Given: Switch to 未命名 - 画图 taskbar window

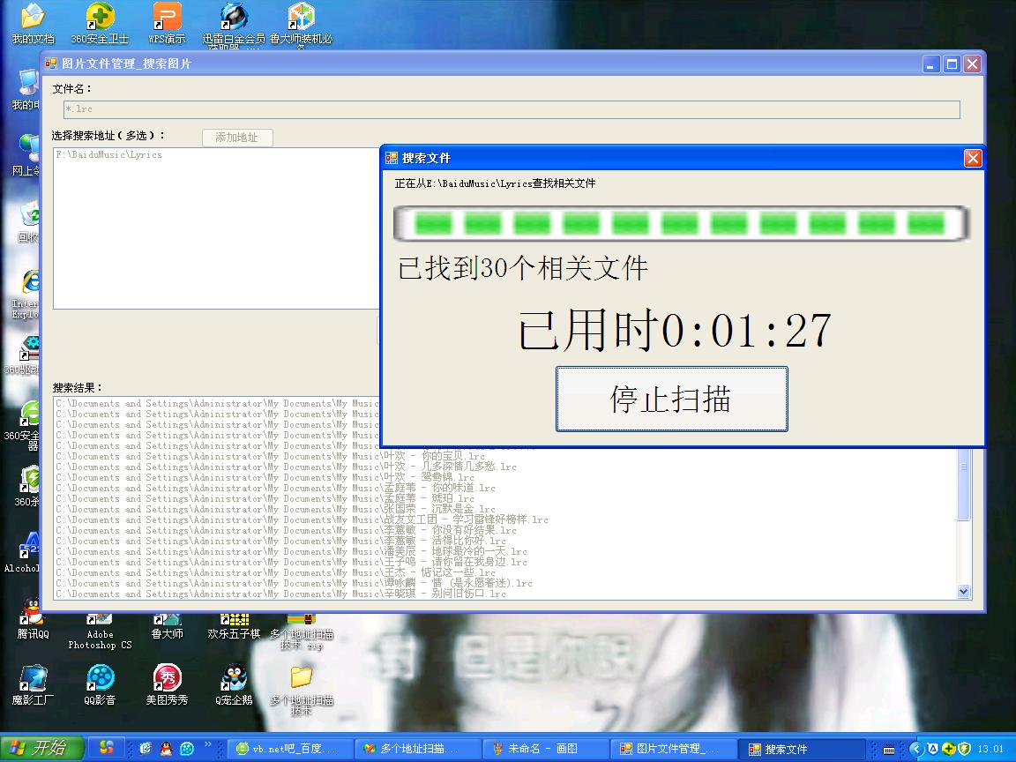Looking at the screenshot, I should (545, 749).
